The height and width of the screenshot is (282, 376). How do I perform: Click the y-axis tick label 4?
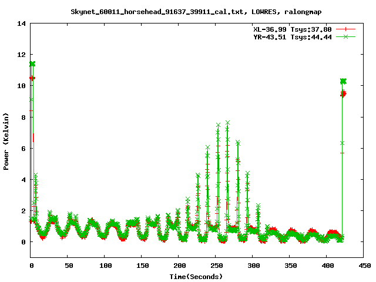tap(23, 180)
